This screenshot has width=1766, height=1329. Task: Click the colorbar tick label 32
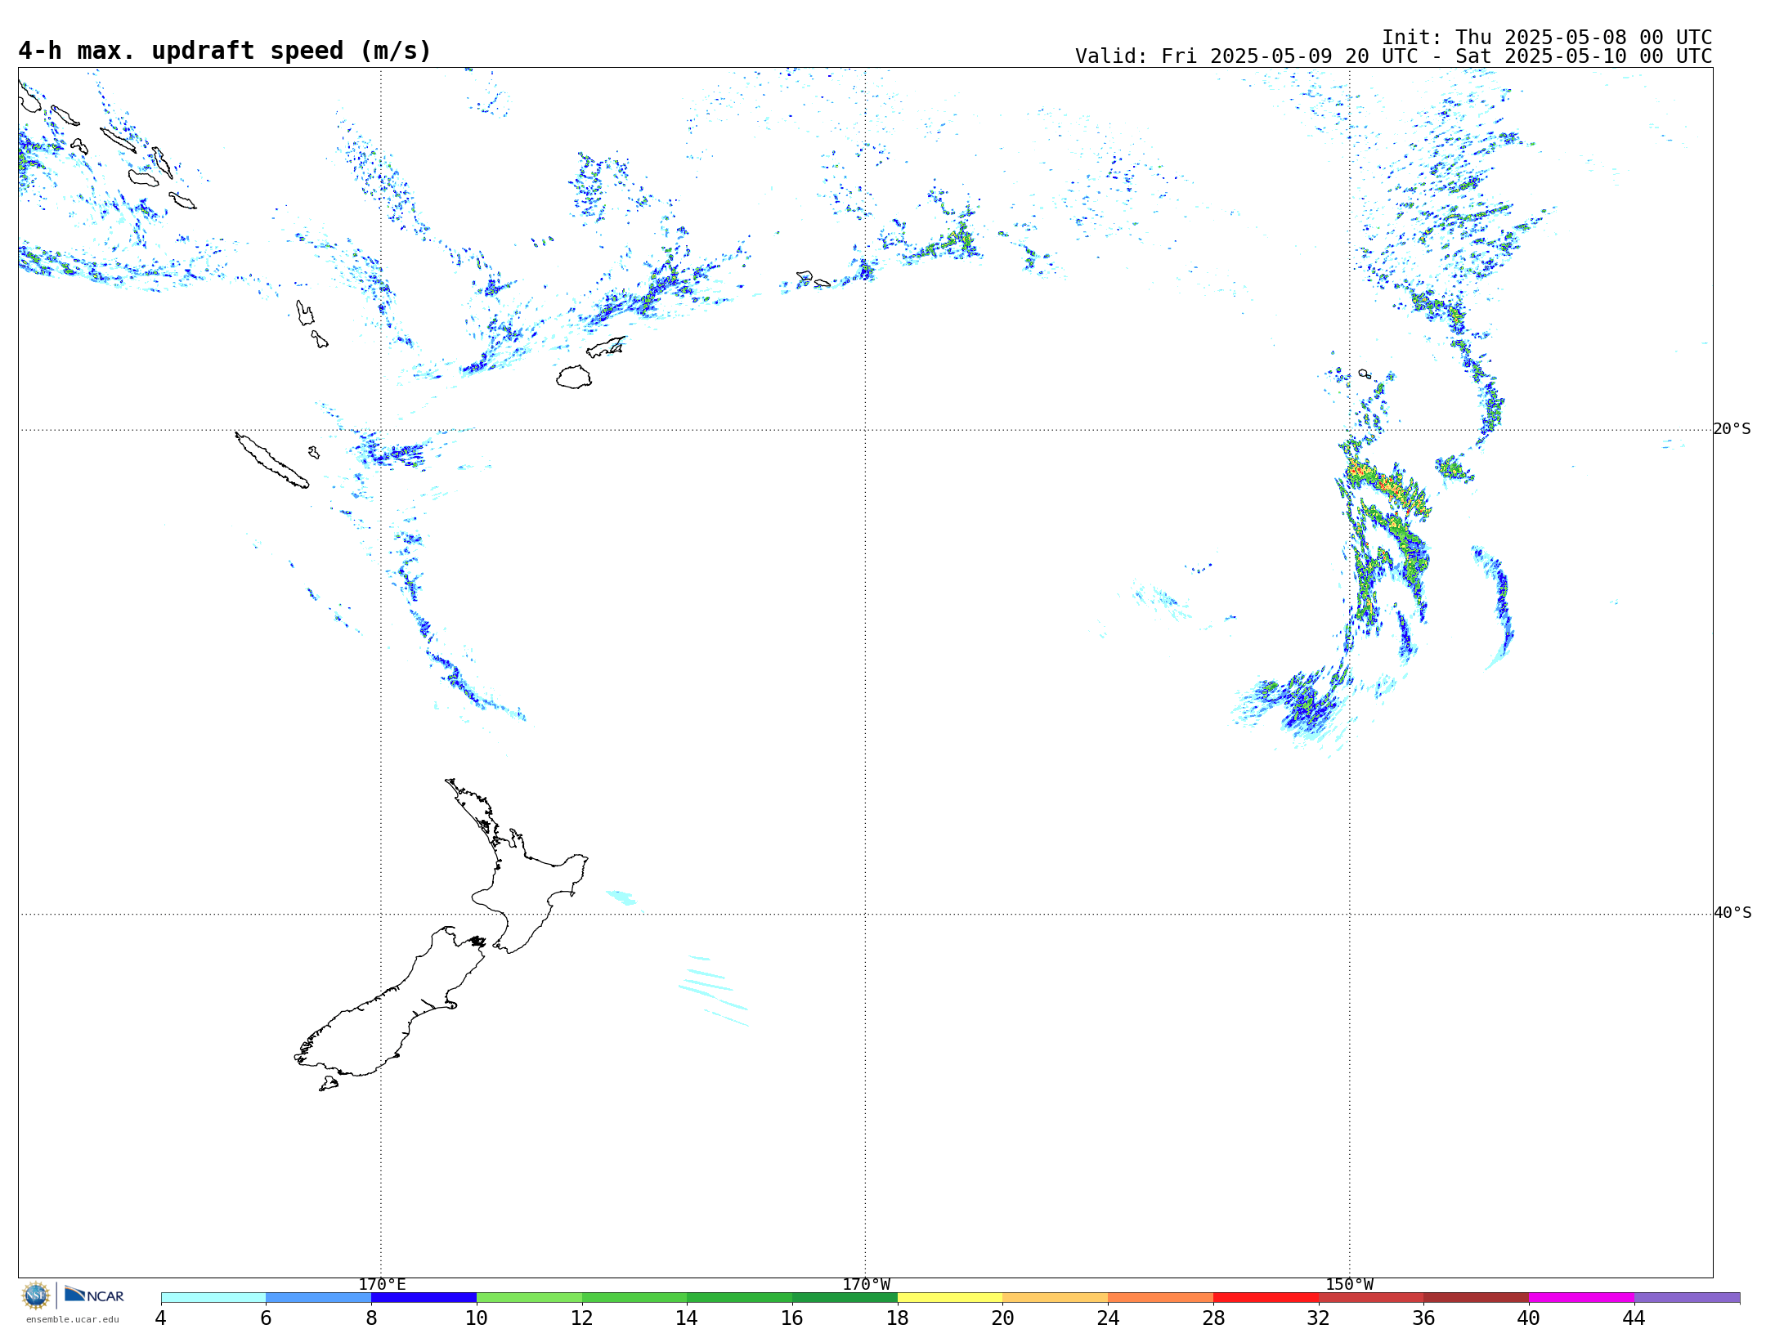pyautogui.click(x=1319, y=1318)
